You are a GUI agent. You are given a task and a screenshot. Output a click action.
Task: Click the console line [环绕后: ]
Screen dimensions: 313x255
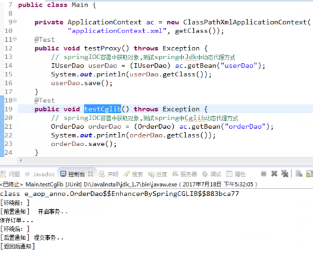coord(15,229)
